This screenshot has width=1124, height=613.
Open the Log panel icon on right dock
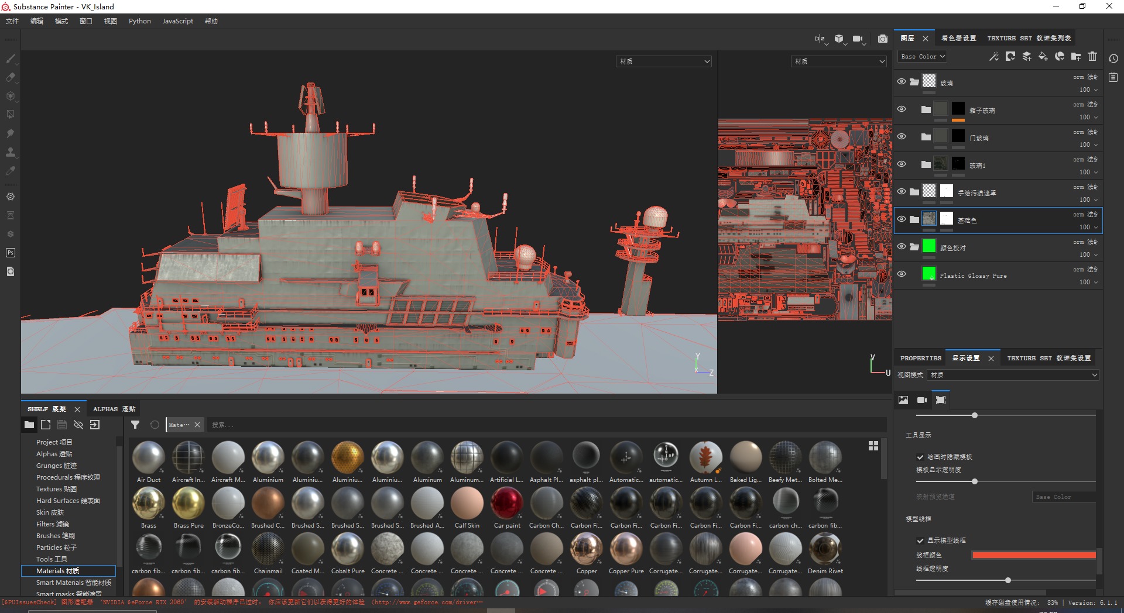coord(1113,77)
